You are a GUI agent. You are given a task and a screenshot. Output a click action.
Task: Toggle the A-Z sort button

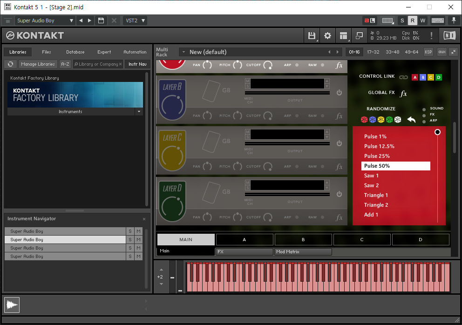[65, 64]
